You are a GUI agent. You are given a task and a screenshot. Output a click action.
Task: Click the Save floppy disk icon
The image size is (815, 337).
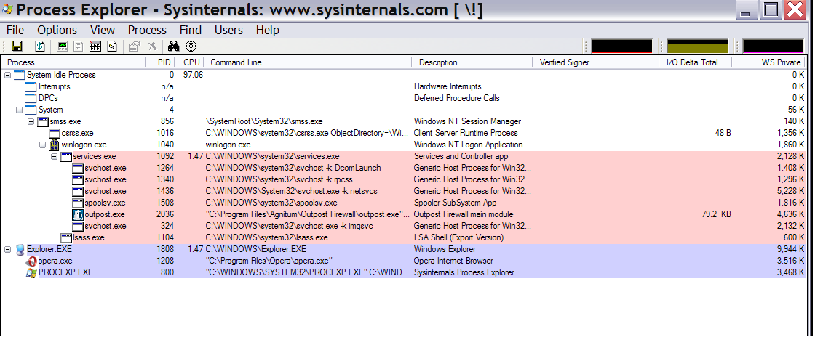point(17,46)
